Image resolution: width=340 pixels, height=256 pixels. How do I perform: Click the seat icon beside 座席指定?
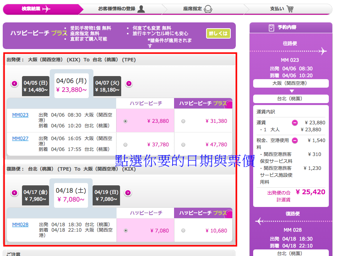click(208, 9)
